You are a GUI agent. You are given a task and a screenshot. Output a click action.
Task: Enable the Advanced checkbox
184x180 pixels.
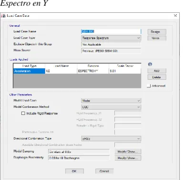[x=149, y=85]
